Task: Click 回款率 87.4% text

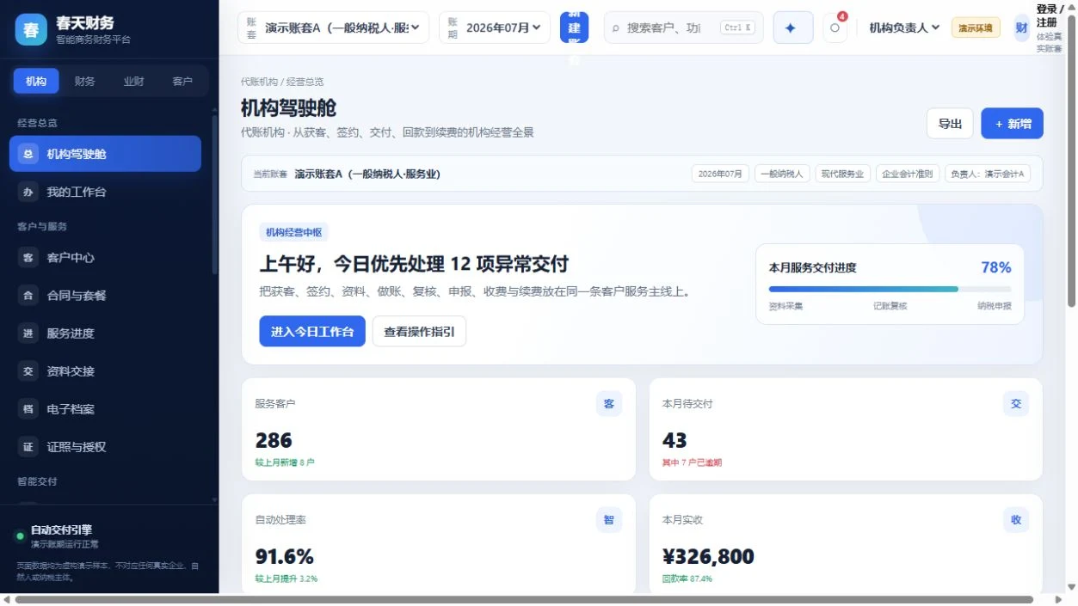Action: coord(687,578)
